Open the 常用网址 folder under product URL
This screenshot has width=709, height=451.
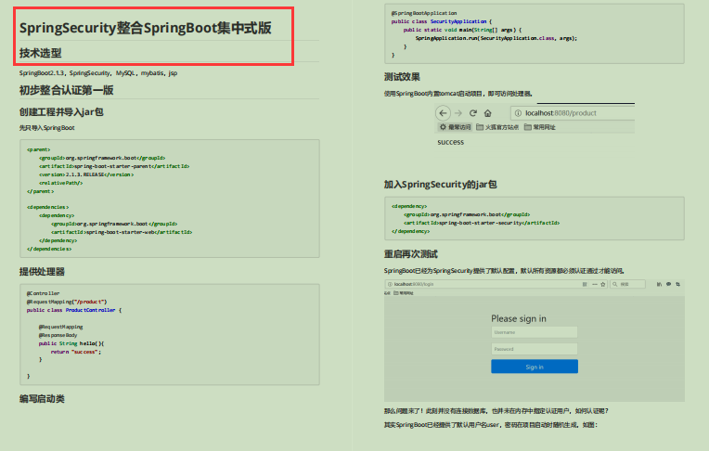540,127
